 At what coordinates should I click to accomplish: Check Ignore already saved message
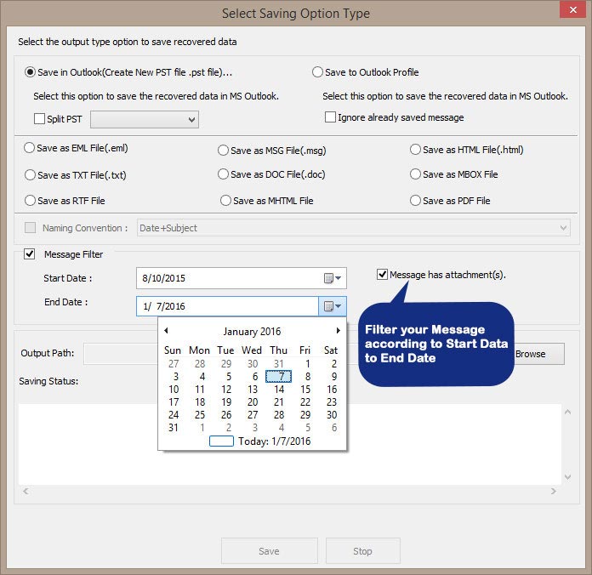coord(330,117)
